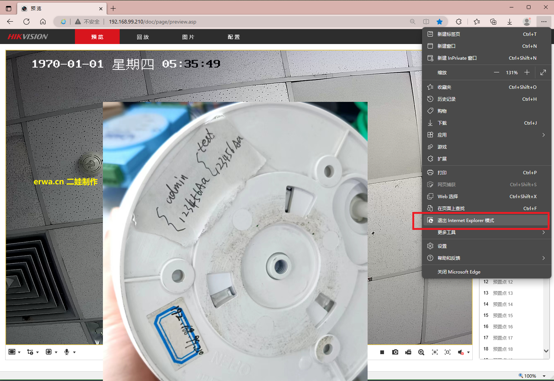The height and width of the screenshot is (381, 554).
Task: Capture snapshot with camera icon
Action: (395, 352)
